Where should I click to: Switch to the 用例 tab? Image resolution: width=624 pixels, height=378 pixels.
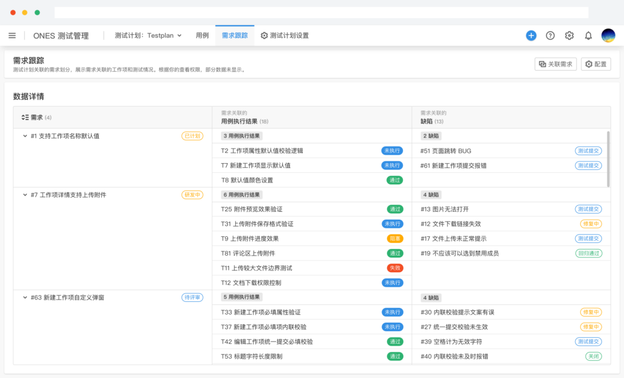pyautogui.click(x=202, y=35)
